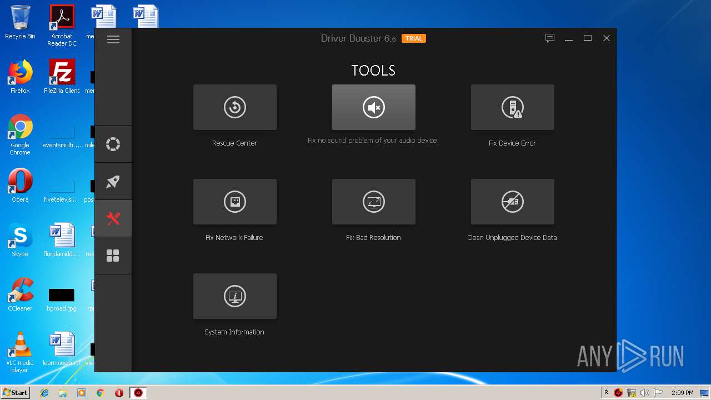Launch Internet Explorer from the taskbar
Image resolution: width=711 pixels, height=400 pixels.
[44, 393]
